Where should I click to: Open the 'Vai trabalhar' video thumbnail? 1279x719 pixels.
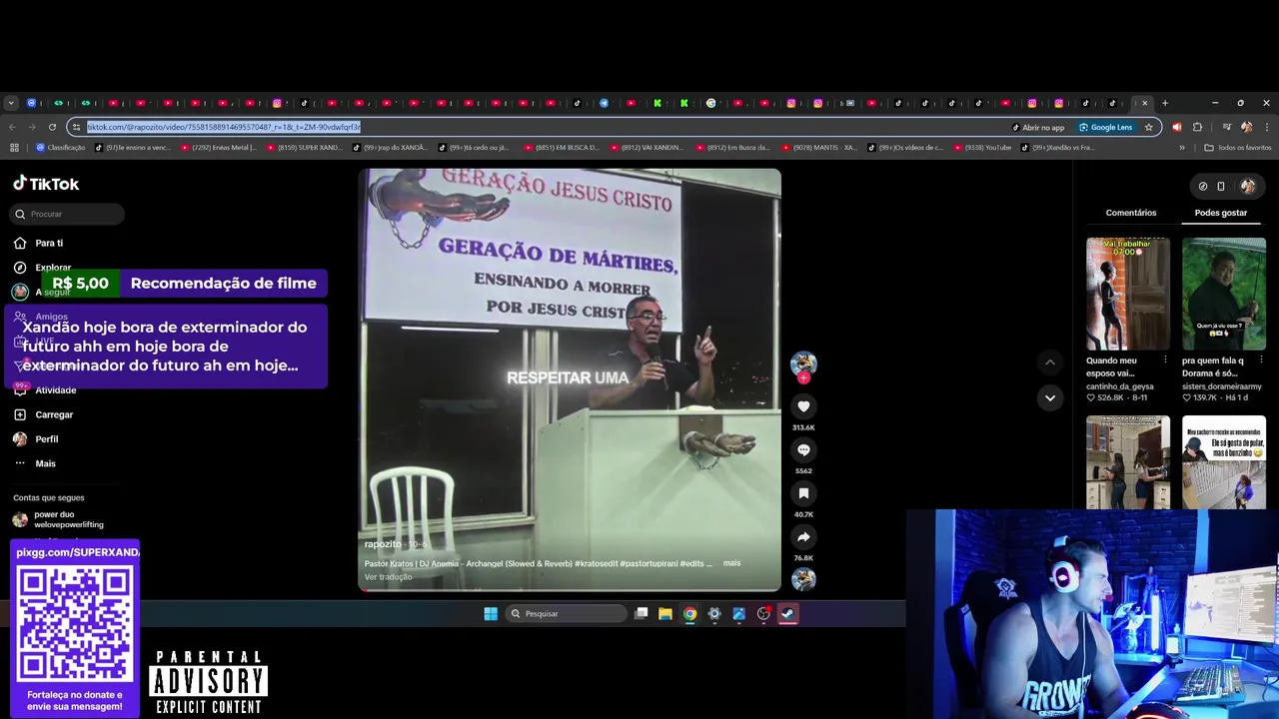click(1128, 294)
